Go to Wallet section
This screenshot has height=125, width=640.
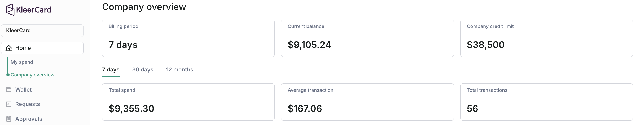coord(23,90)
